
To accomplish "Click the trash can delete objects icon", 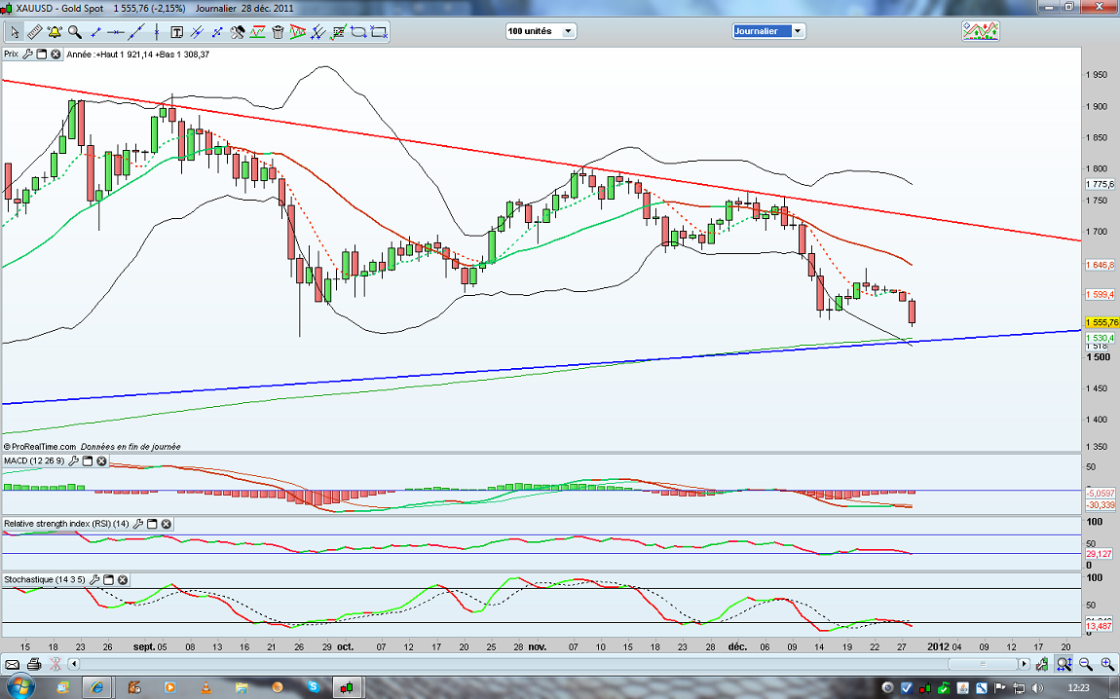I will [278, 32].
